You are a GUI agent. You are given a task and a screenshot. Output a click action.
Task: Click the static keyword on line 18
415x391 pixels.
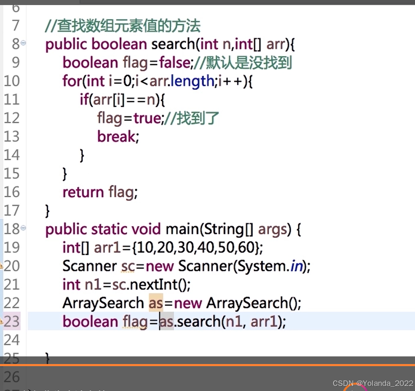click(109, 229)
